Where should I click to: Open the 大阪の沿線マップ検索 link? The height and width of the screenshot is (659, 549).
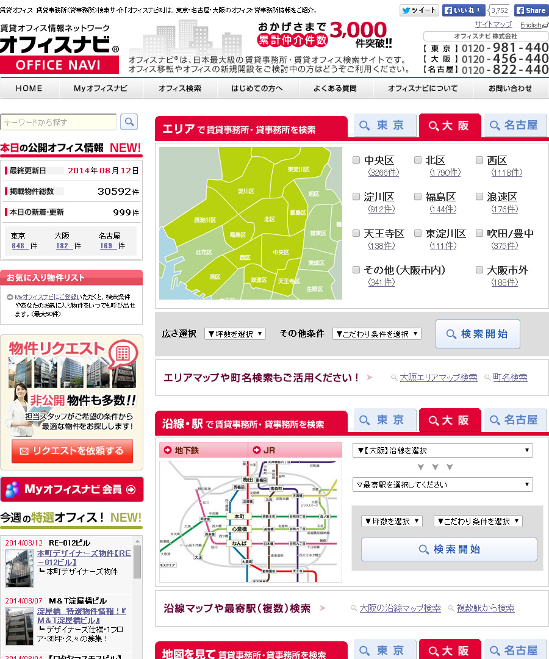coord(400,608)
